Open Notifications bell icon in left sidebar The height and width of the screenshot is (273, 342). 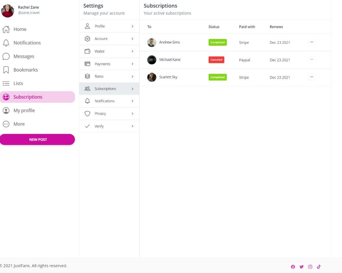(x=6, y=43)
